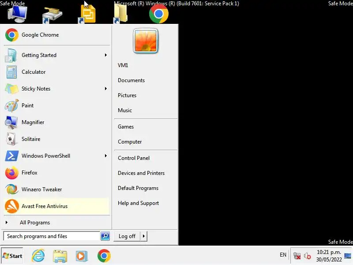Click the Log off button

127,236
